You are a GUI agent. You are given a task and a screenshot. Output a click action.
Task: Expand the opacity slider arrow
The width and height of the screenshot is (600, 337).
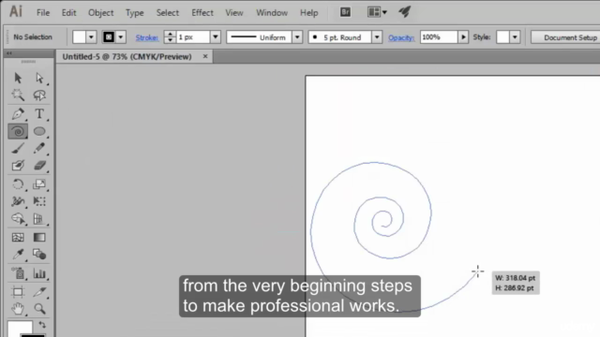pyautogui.click(x=463, y=37)
